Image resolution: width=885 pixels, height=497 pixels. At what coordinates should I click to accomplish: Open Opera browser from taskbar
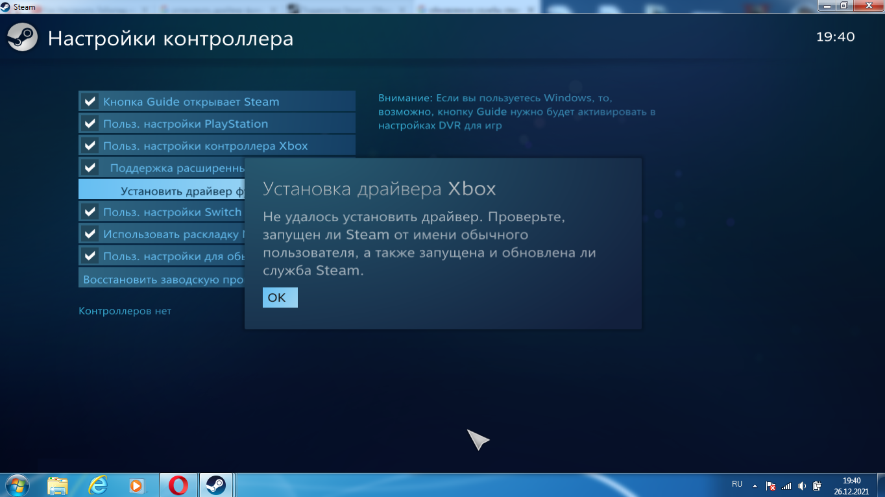click(x=178, y=485)
